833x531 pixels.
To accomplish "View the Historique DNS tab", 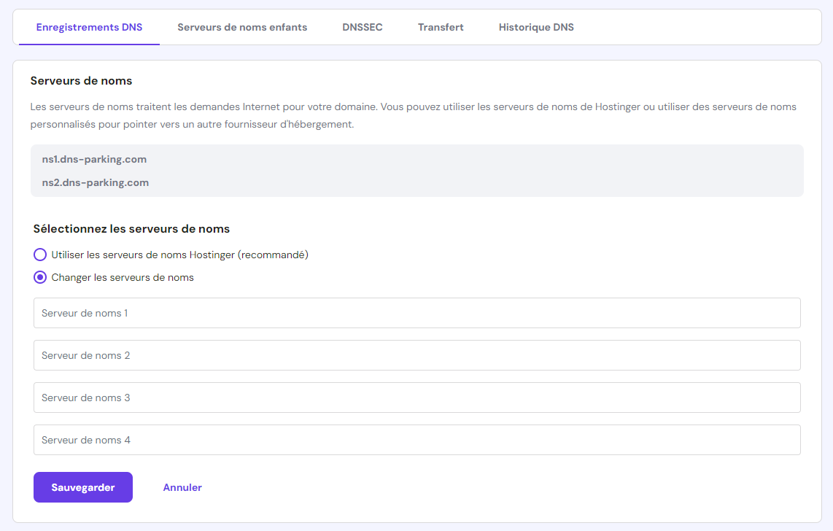I will point(536,27).
